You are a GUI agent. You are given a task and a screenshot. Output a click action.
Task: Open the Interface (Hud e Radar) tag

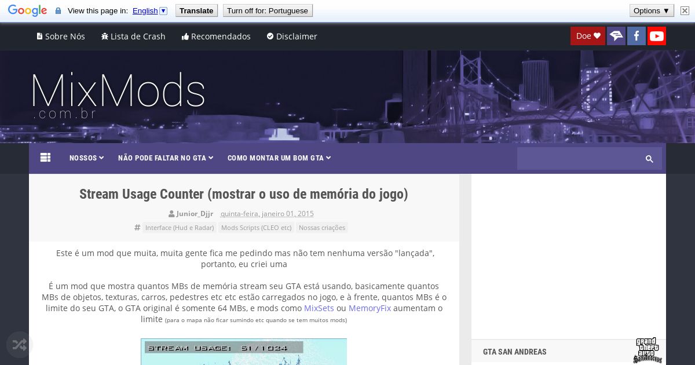(180, 228)
